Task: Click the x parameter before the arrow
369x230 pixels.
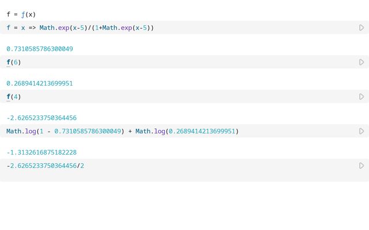Action: pos(23,28)
